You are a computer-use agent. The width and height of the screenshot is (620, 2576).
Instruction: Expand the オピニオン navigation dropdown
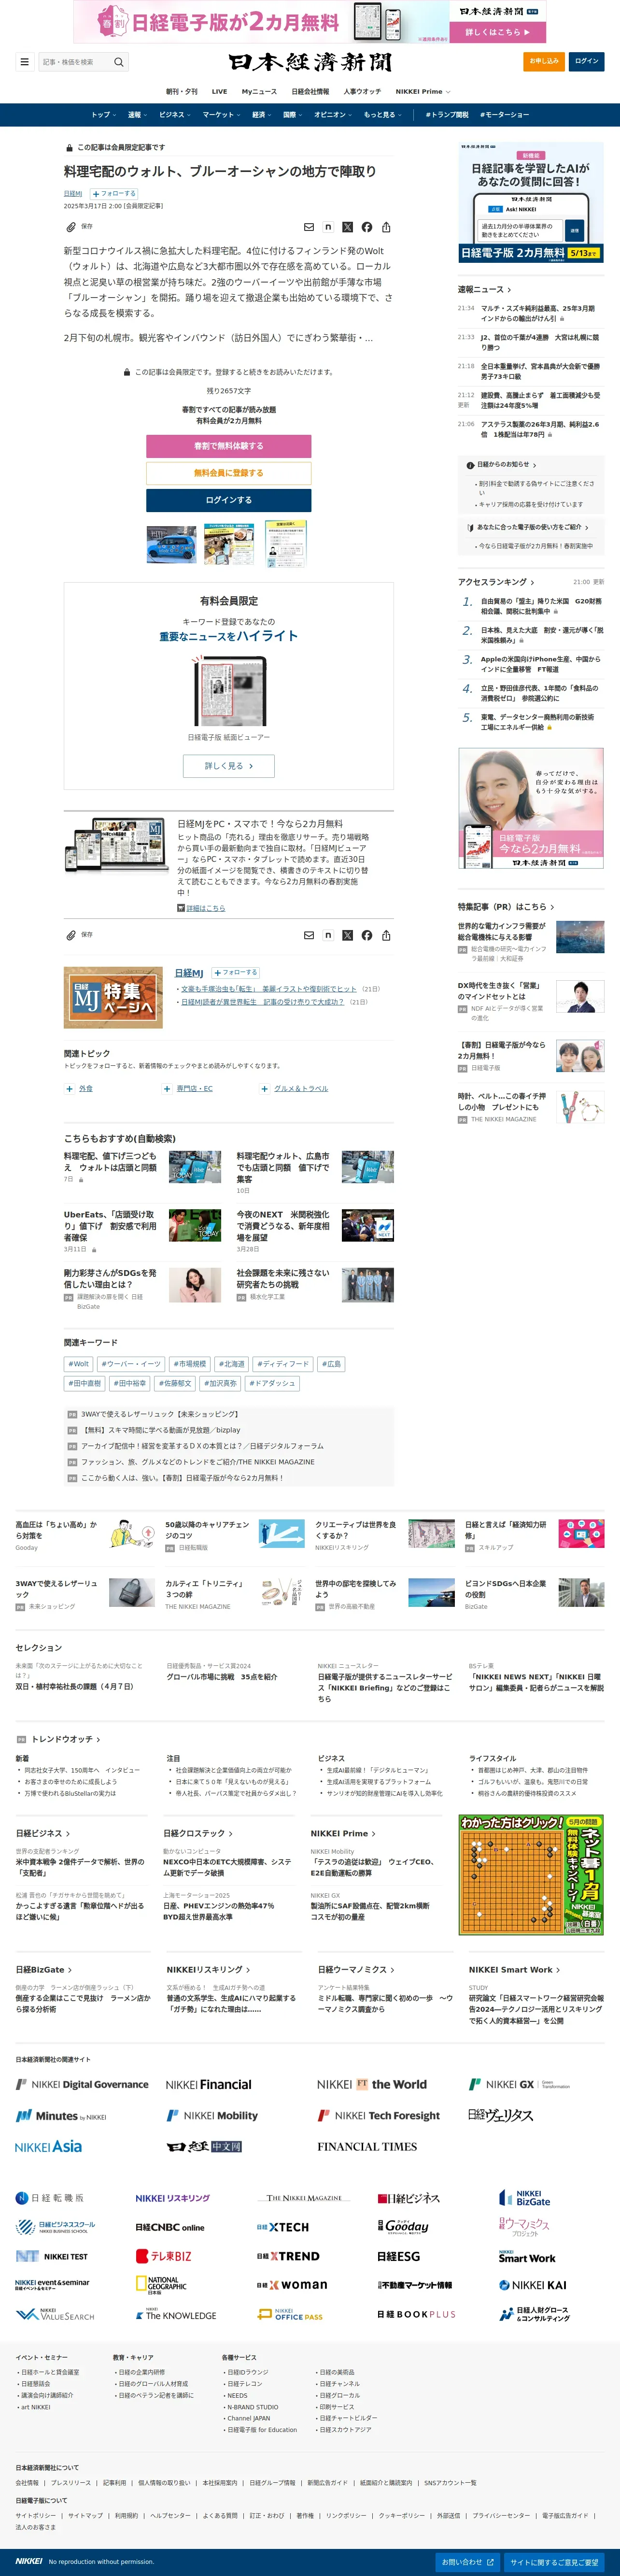coord(333,115)
